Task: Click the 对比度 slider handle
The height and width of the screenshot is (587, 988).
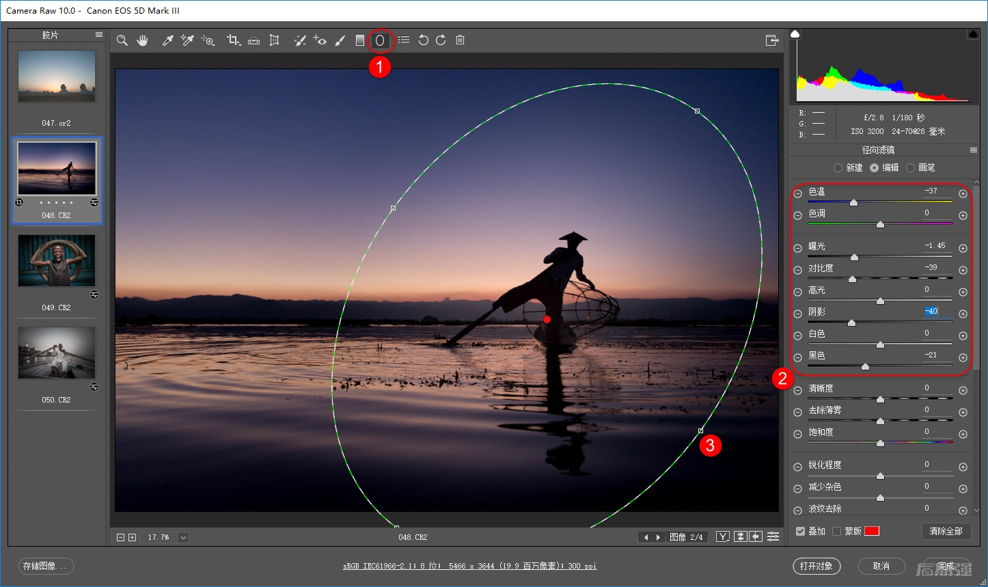Action: click(x=852, y=279)
